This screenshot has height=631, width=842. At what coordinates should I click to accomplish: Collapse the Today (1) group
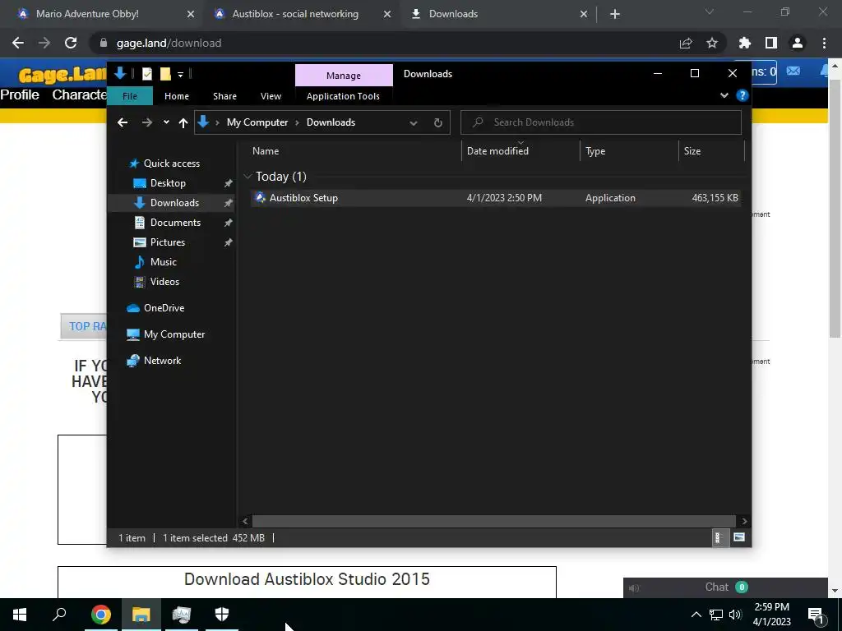point(248,177)
